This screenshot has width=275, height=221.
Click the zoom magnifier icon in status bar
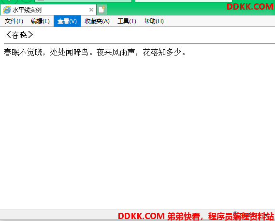[x=236, y=214]
